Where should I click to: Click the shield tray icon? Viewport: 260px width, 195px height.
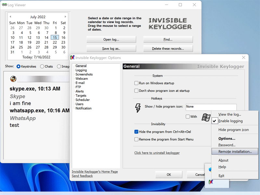click(210, 169)
